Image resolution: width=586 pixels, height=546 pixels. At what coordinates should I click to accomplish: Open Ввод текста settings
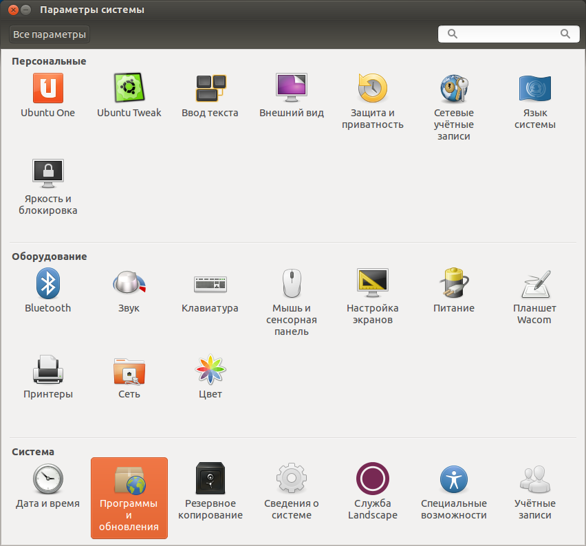[210, 96]
